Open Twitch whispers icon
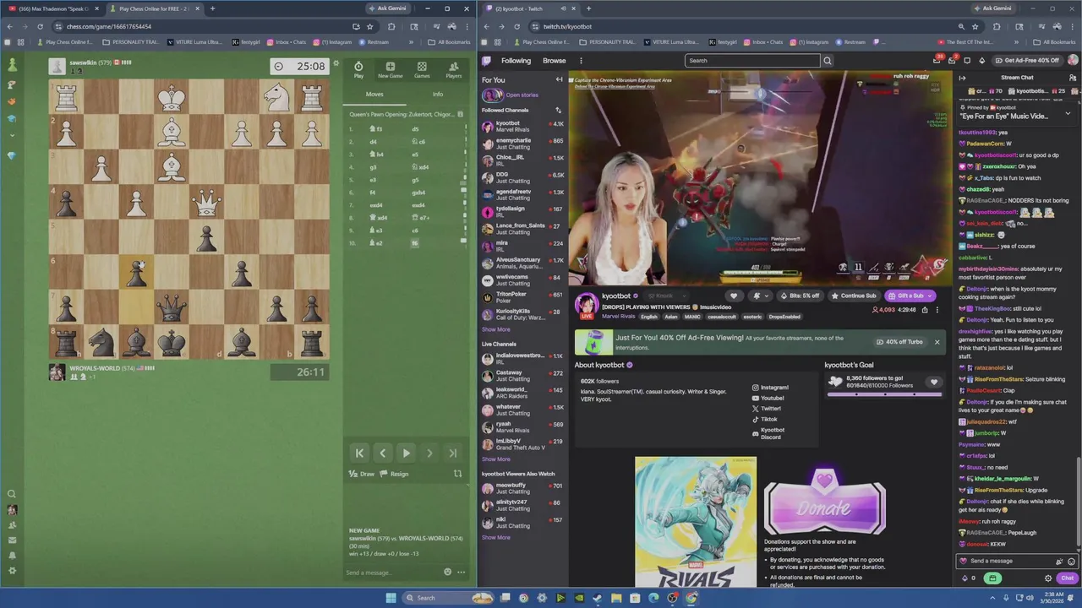Screen dimensions: 1082x608 click(967, 61)
